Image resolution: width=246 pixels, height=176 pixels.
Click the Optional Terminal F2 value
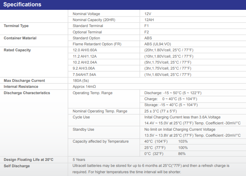pos(146,32)
